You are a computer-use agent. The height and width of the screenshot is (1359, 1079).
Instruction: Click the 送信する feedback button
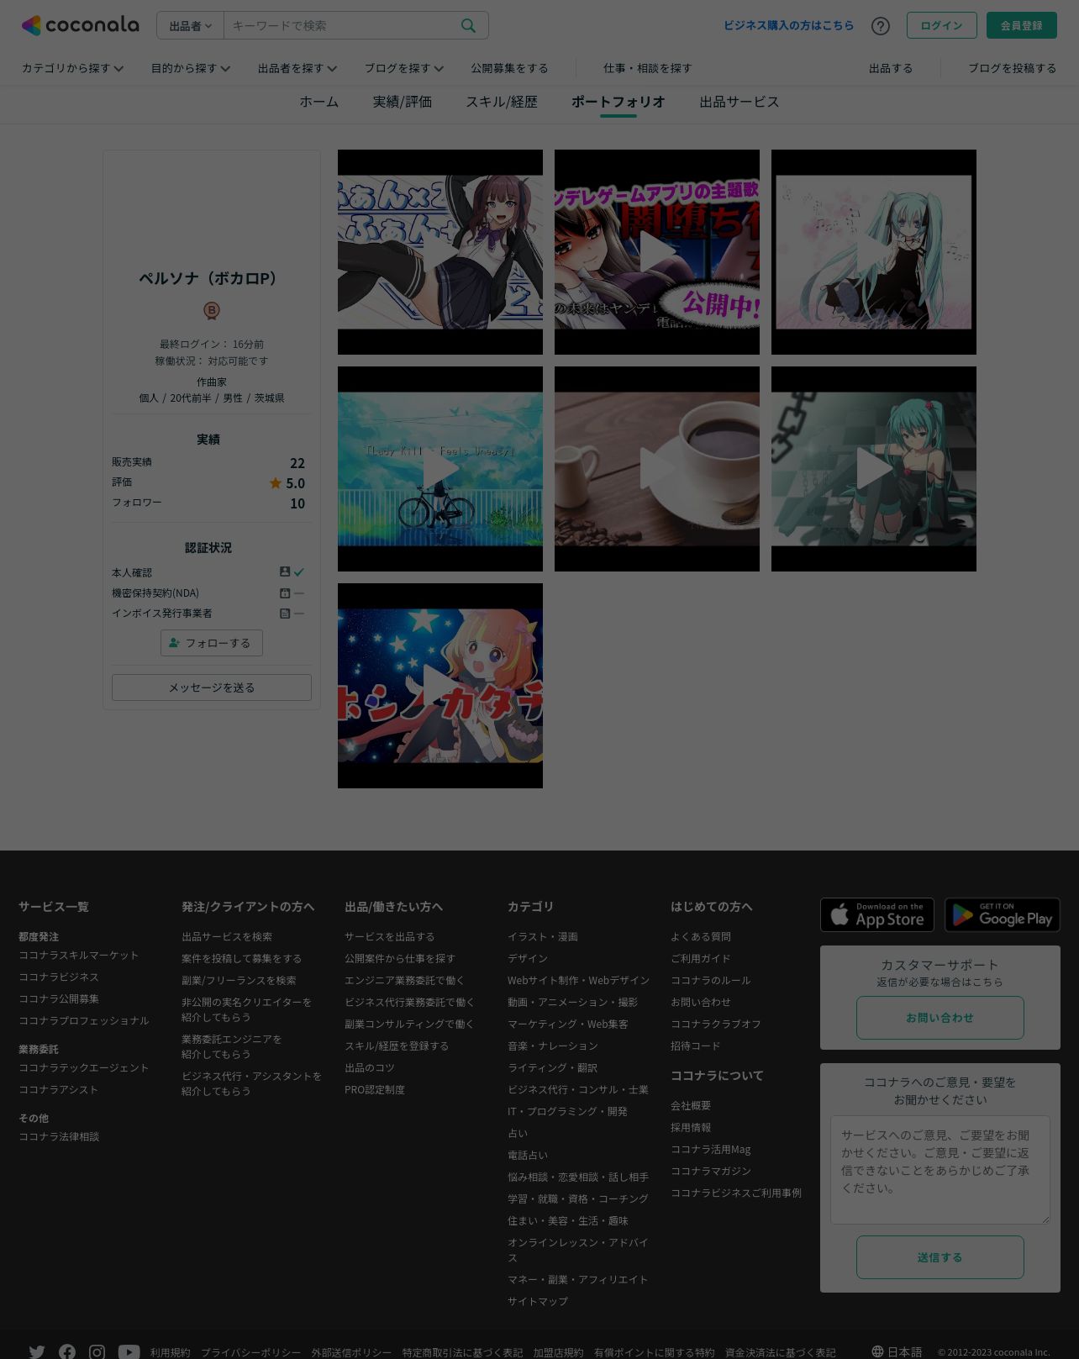[x=940, y=1257]
